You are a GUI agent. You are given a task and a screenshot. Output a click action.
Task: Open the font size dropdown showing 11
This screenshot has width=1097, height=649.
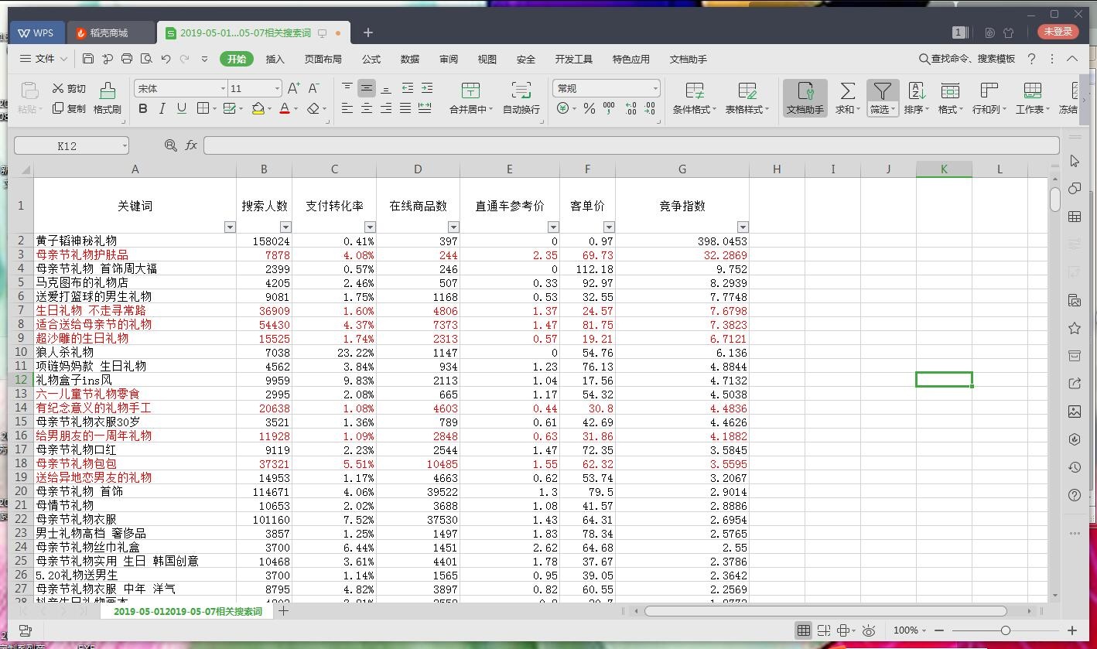pyautogui.click(x=277, y=89)
